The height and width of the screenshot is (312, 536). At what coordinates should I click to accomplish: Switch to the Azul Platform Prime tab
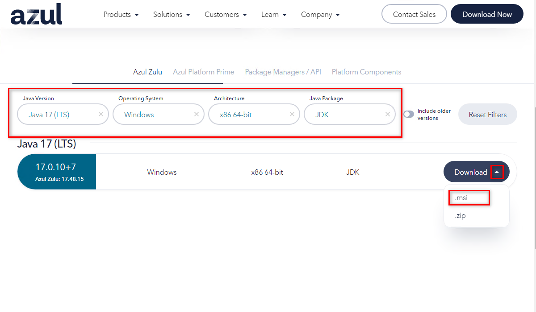[x=204, y=72]
